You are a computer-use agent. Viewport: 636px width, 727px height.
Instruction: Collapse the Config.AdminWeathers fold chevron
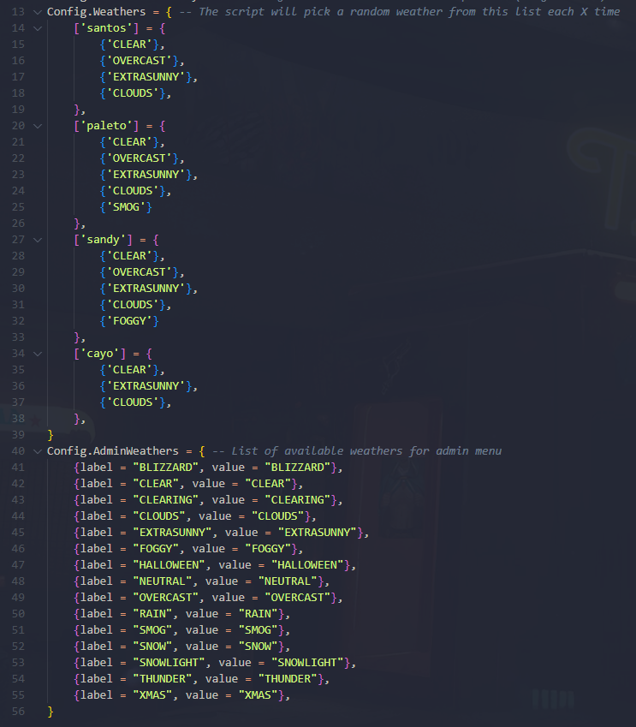click(x=38, y=451)
